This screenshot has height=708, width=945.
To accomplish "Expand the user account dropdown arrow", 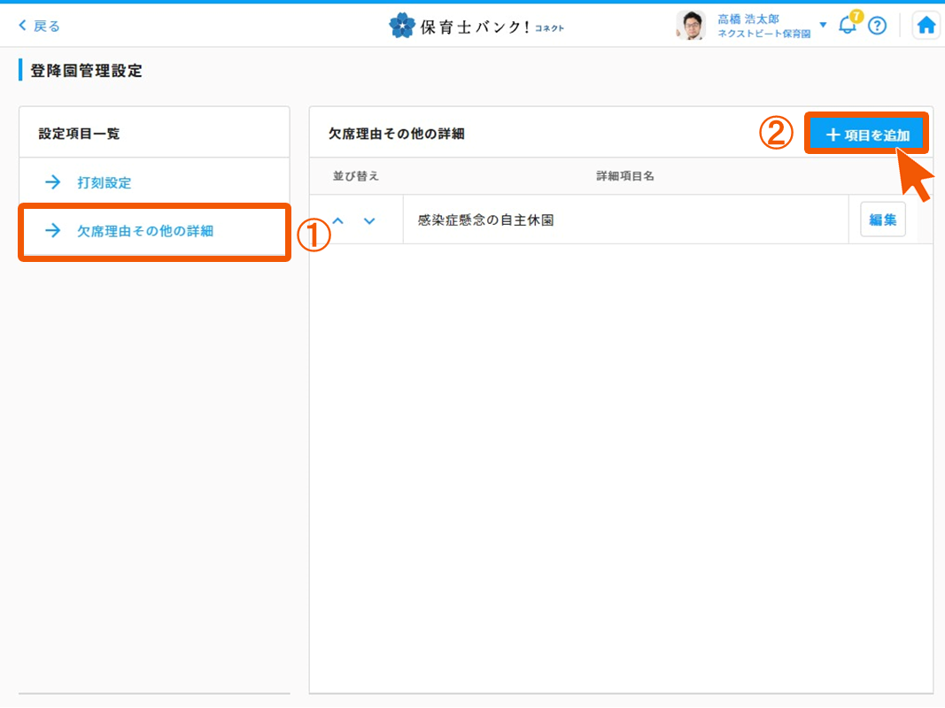I will (823, 25).
